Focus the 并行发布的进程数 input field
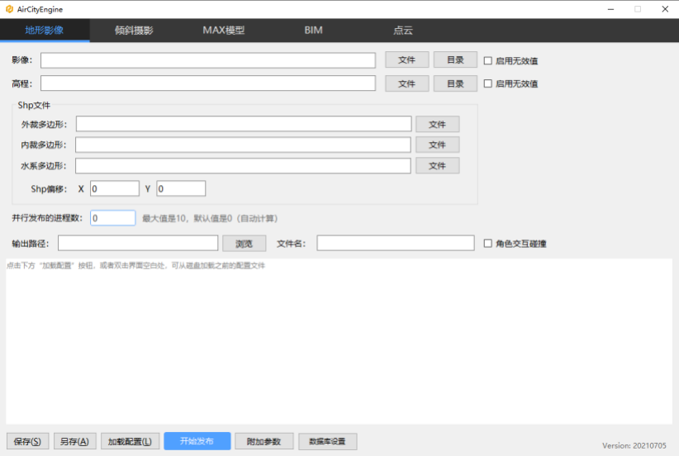 point(112,218)
